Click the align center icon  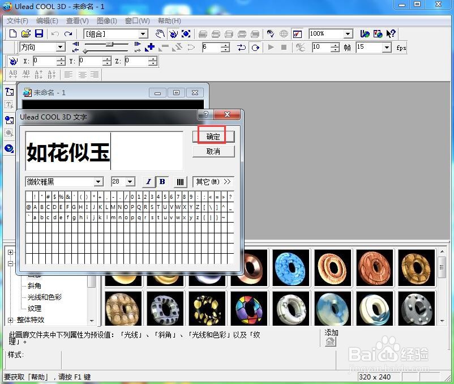coord(82,74)
